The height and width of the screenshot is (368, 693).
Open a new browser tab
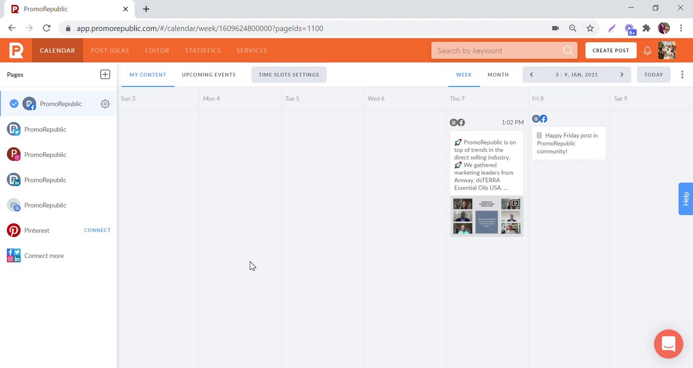point(146,9)
